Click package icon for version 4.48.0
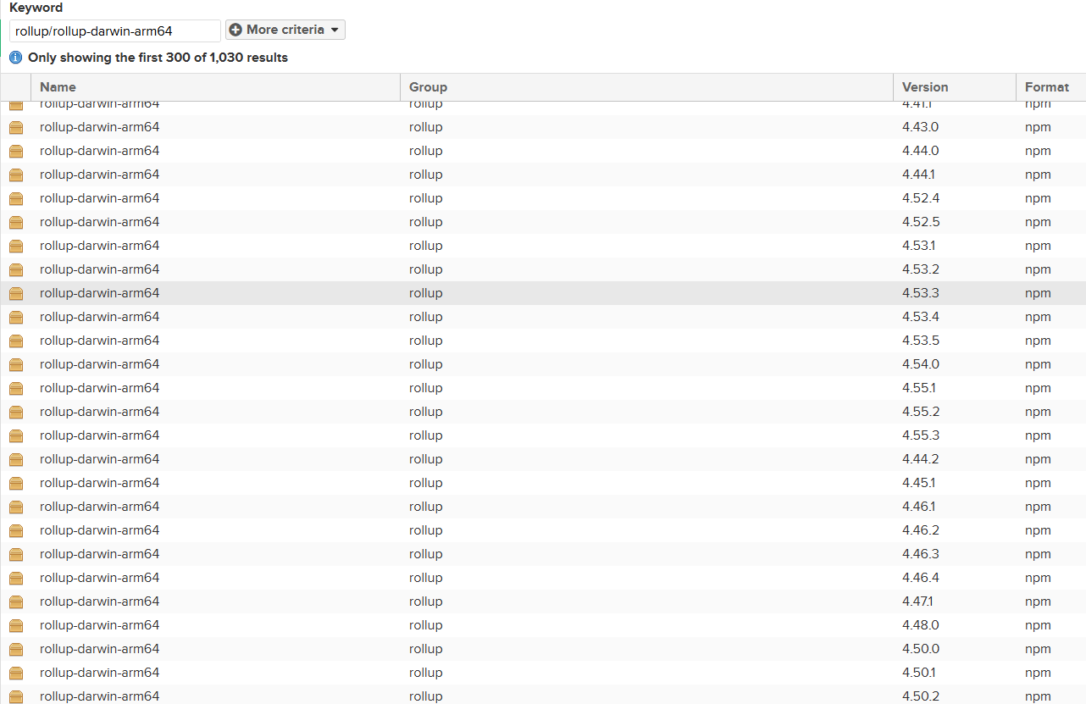 [x=16, y=625]
